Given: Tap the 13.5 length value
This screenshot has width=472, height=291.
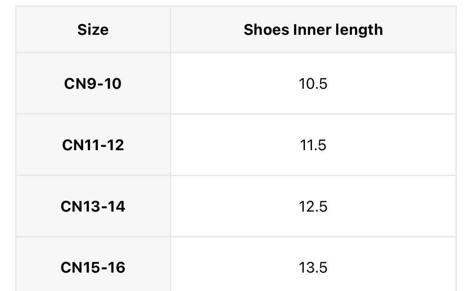Looking at the screenshot, I should coord(313,268).
